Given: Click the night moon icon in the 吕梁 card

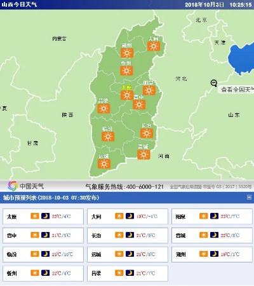Looking at the screenshot, I should click(x=130, y=273).
